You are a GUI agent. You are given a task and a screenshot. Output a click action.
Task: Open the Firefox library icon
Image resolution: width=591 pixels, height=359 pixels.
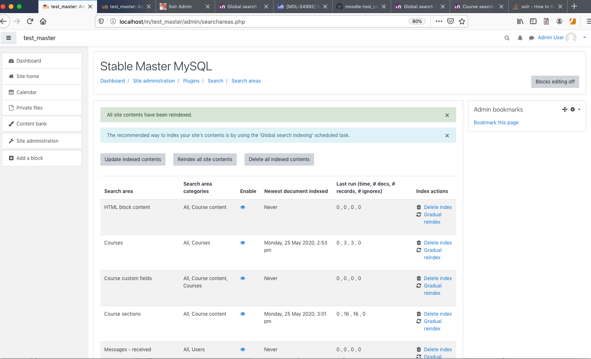[520, 21]
